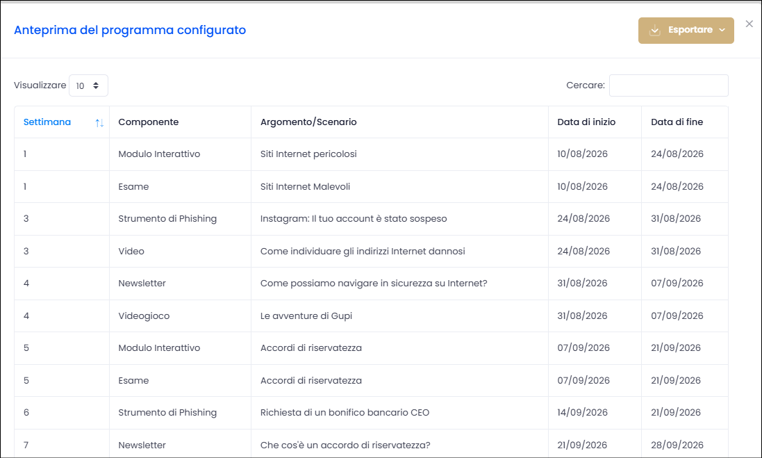
Task: Click the Instagram account sospeso phishing row
Action: 372,219
